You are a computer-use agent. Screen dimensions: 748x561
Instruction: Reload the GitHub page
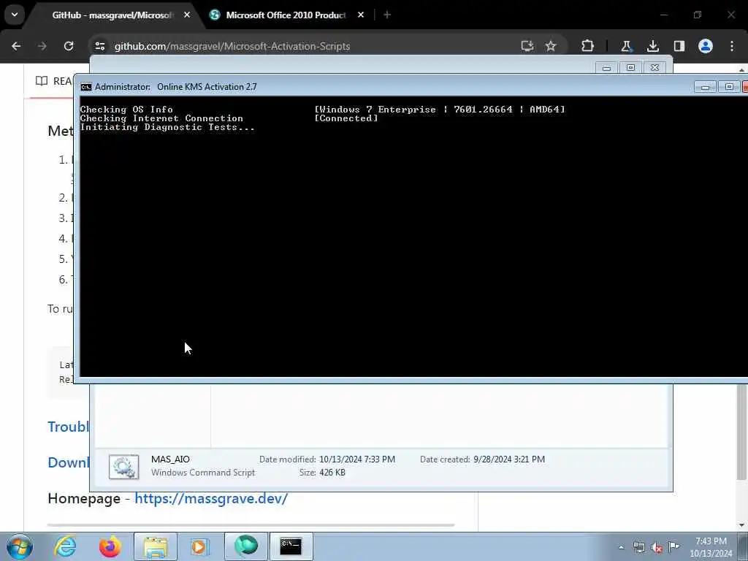(69, 46)
